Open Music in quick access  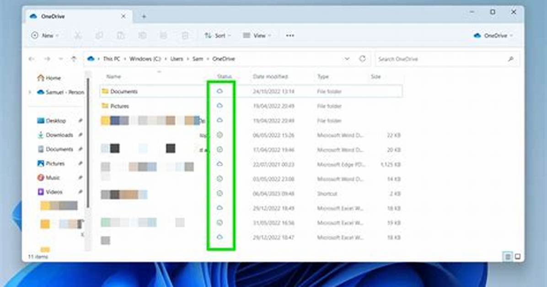48,178
